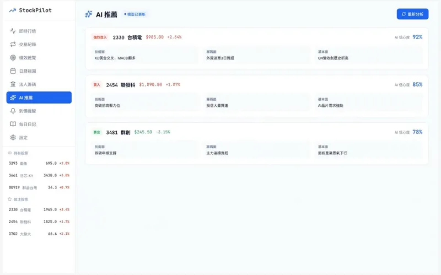Open 即時行情 via its pulse icon
The image size is (441, 275).
coord(13,31)
